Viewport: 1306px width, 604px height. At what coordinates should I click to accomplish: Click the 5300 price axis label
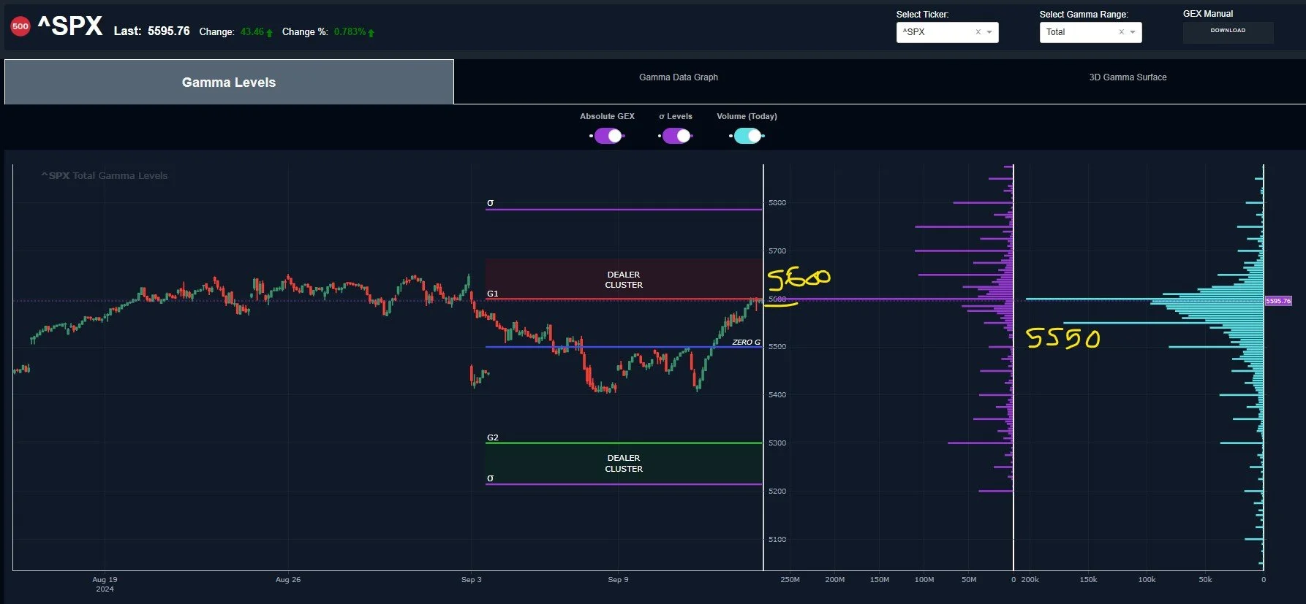click(777, 443)
